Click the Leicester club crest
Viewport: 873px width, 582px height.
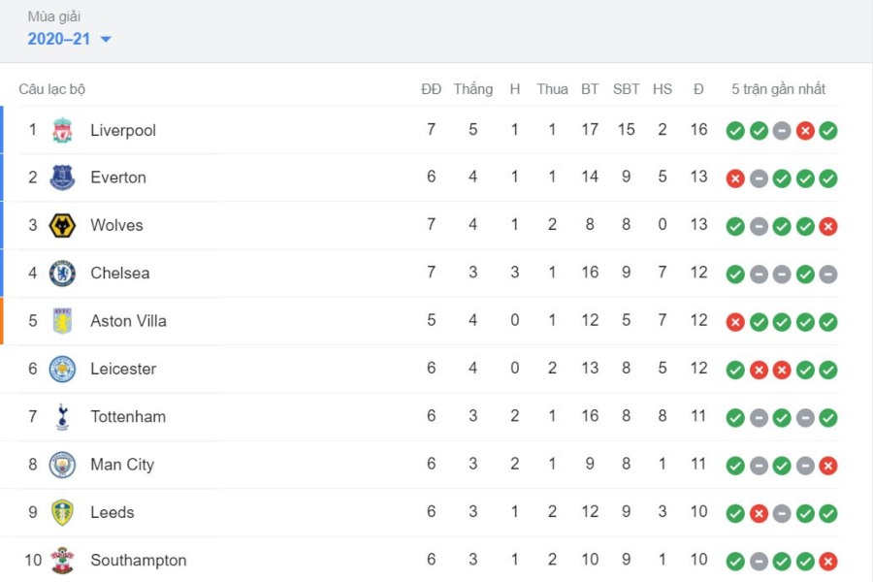click(x=63, y=369)
